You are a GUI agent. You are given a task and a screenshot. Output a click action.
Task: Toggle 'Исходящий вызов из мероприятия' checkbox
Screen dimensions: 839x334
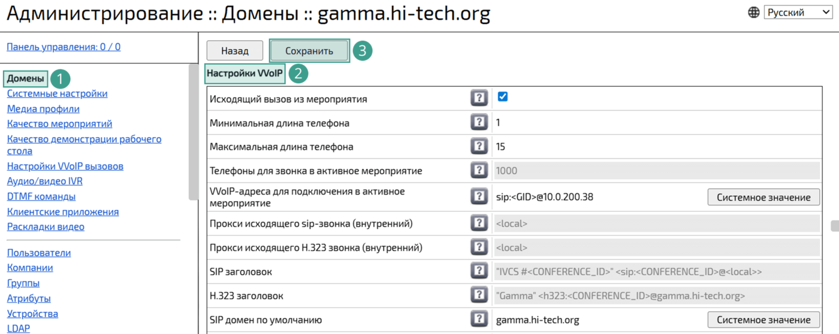click(503, 97)
